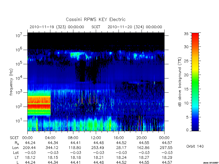
Task: Click the color scale gradient bar
Action: [195, 82]
